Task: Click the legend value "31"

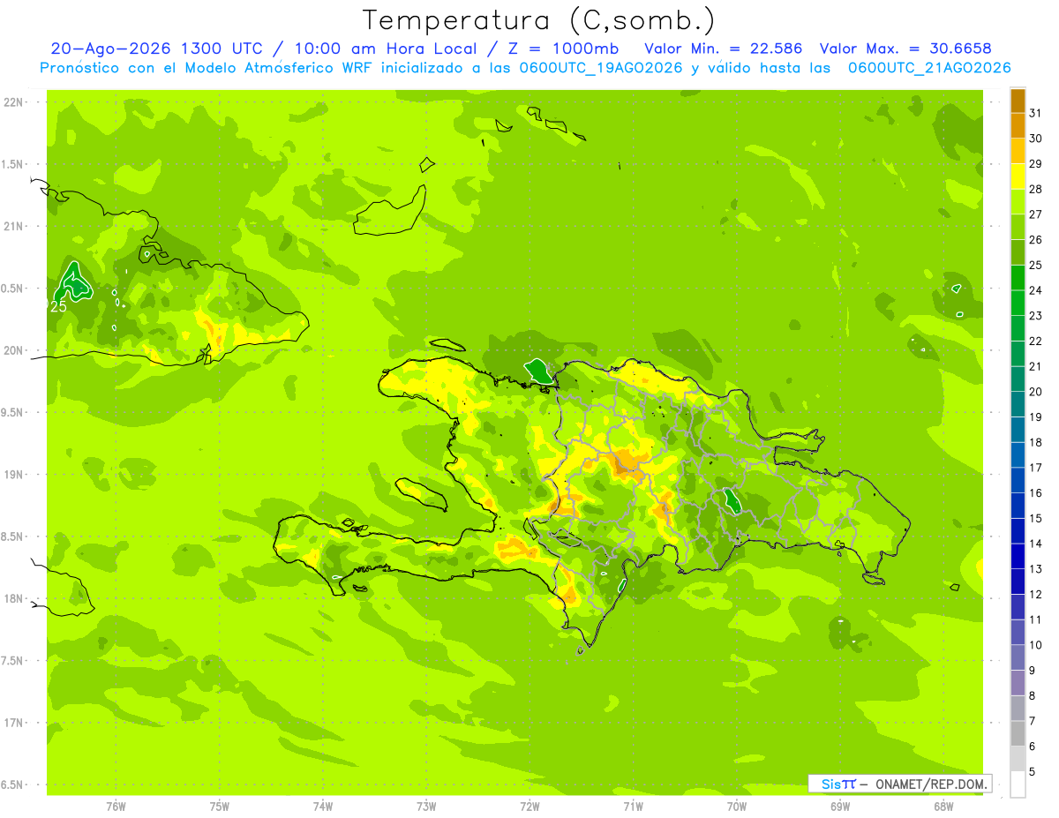Action: click(x=1036, y=112)
